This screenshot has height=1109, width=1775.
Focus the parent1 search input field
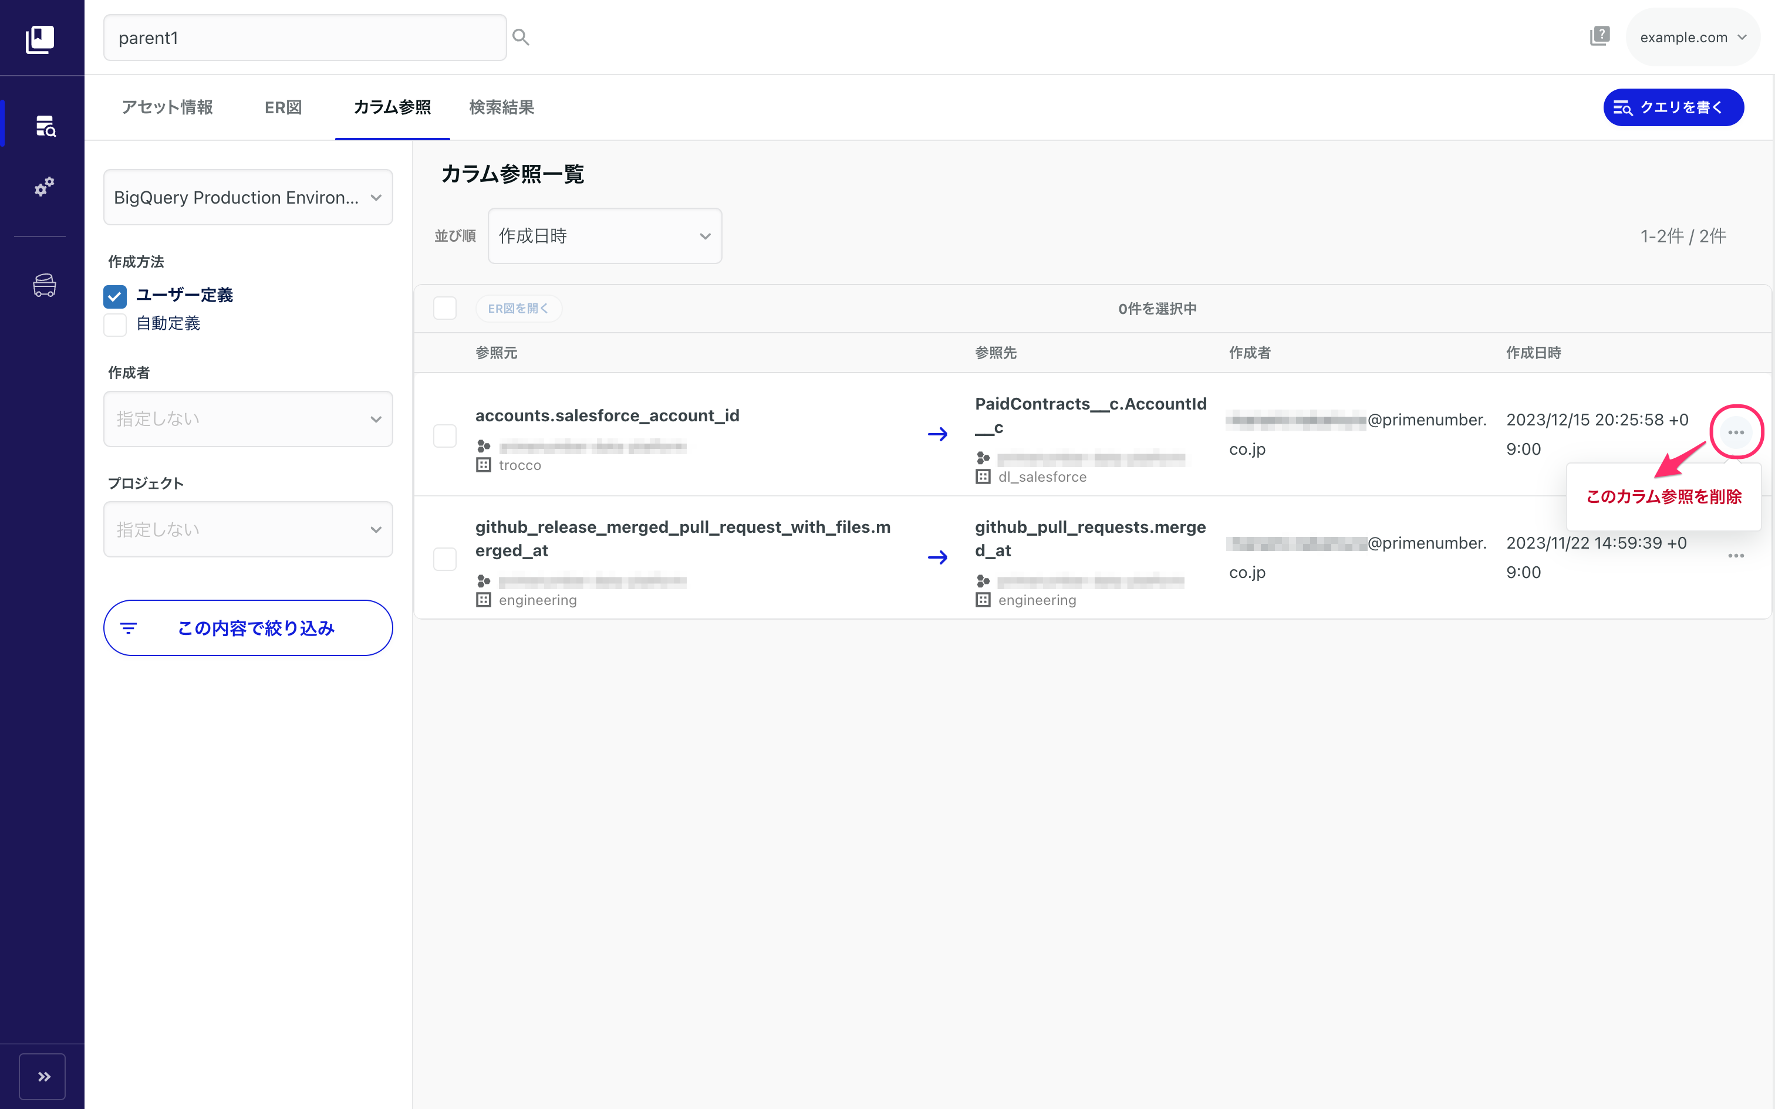click(x=305, y=38)
